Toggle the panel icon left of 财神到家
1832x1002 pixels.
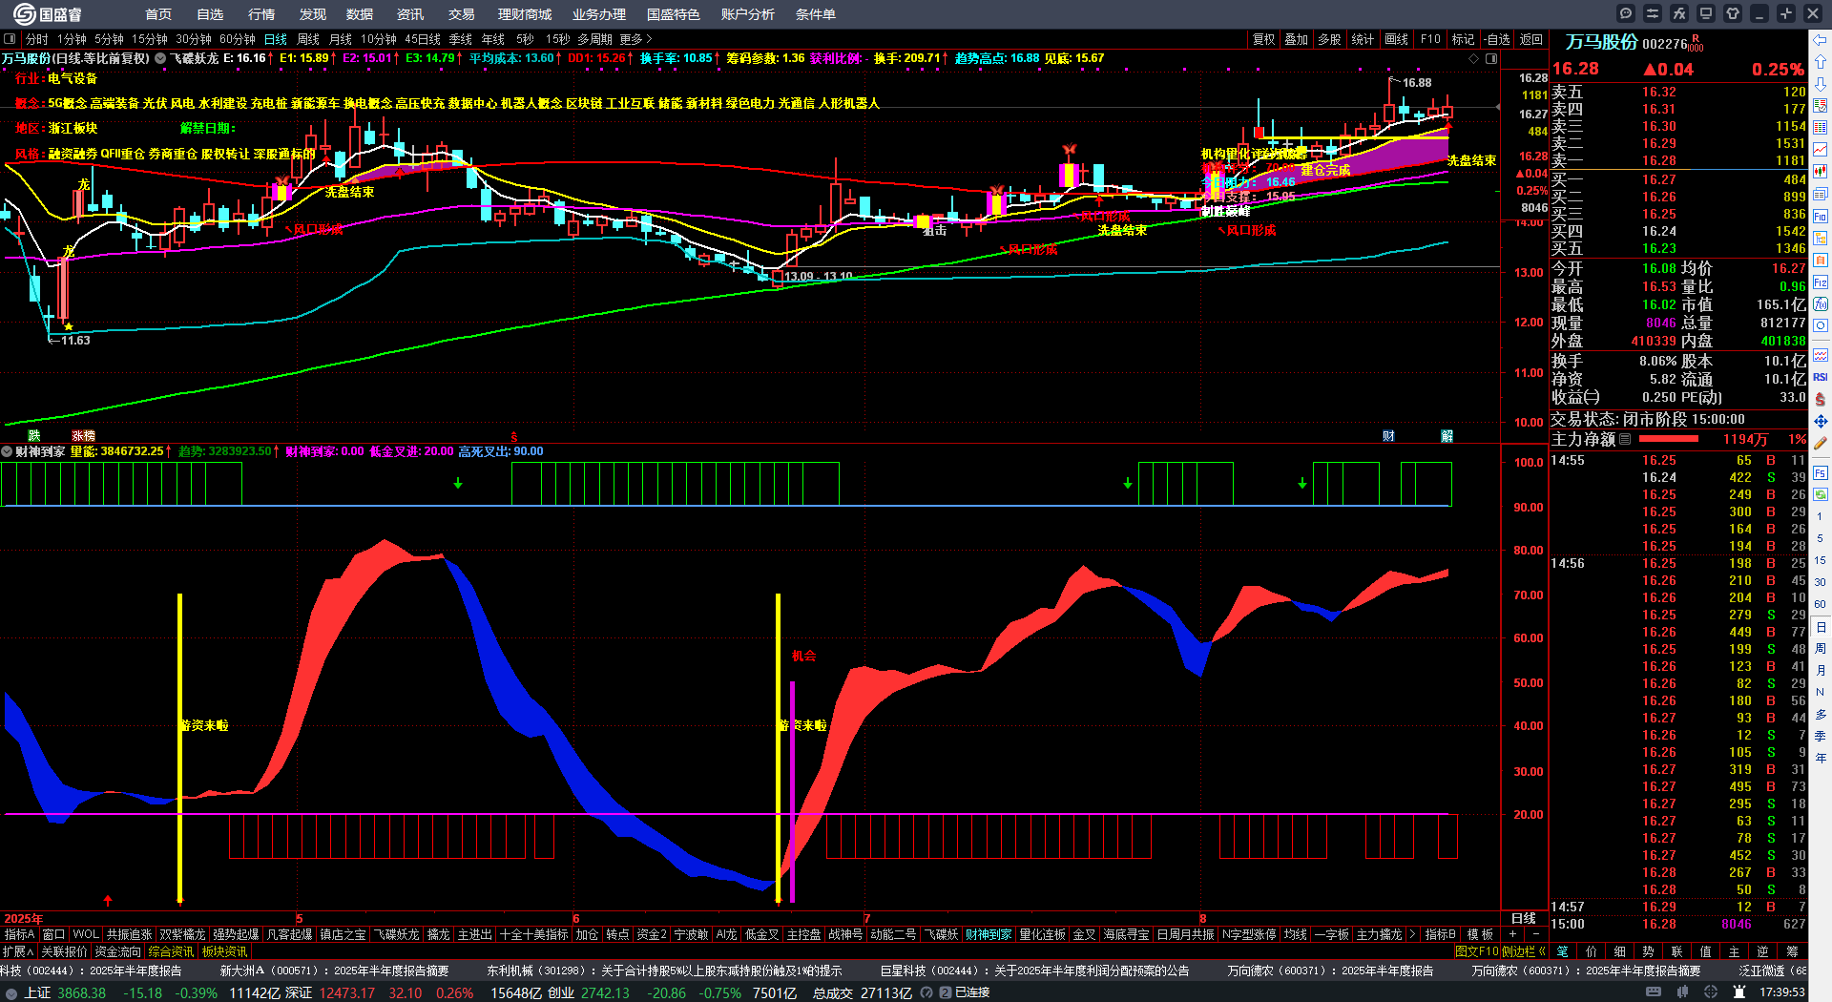(x=7, y=451)
